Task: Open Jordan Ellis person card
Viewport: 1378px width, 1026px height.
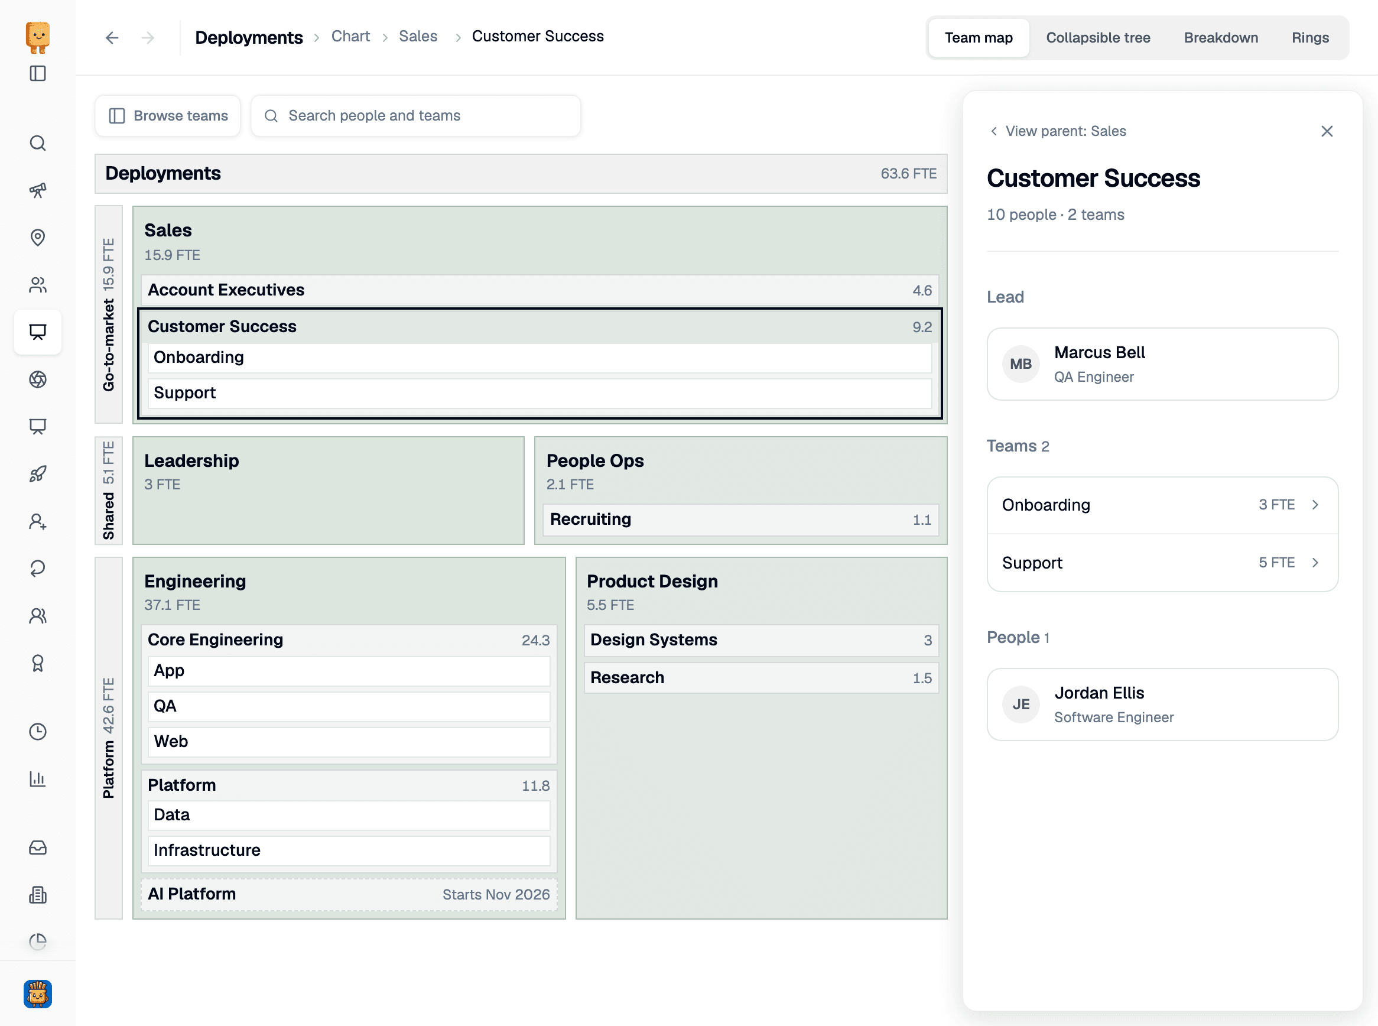Action: pos(1162,704)
